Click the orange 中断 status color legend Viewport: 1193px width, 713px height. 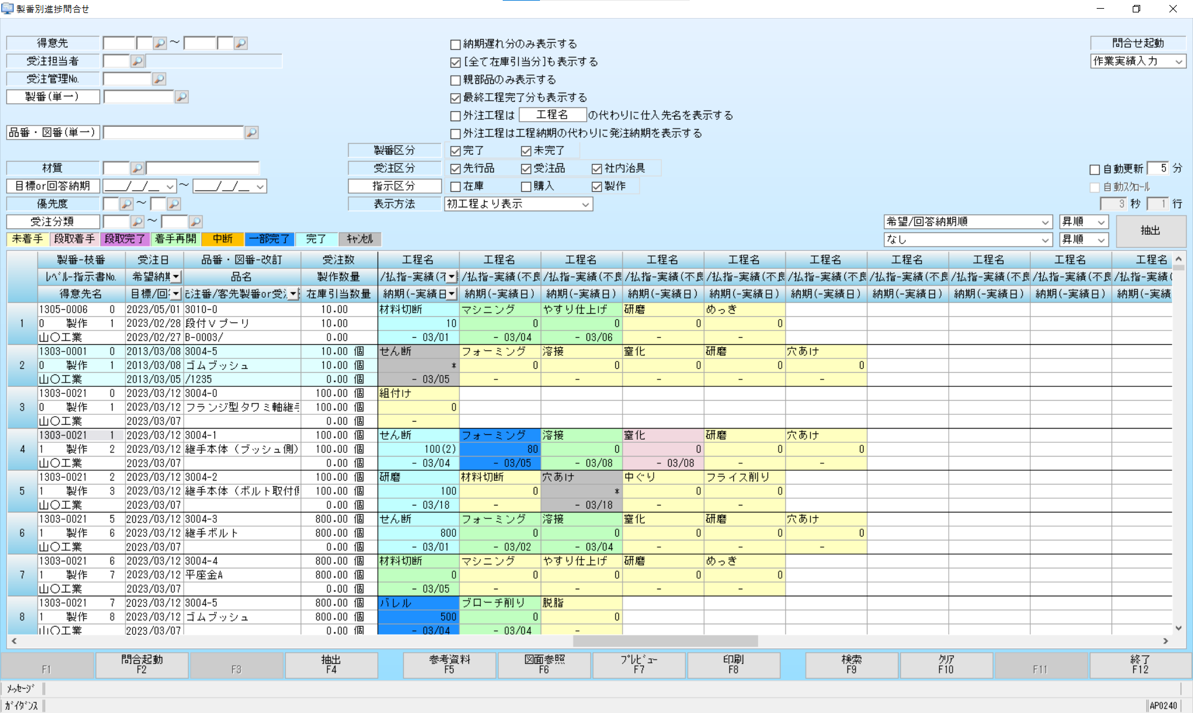pos(222,239)
